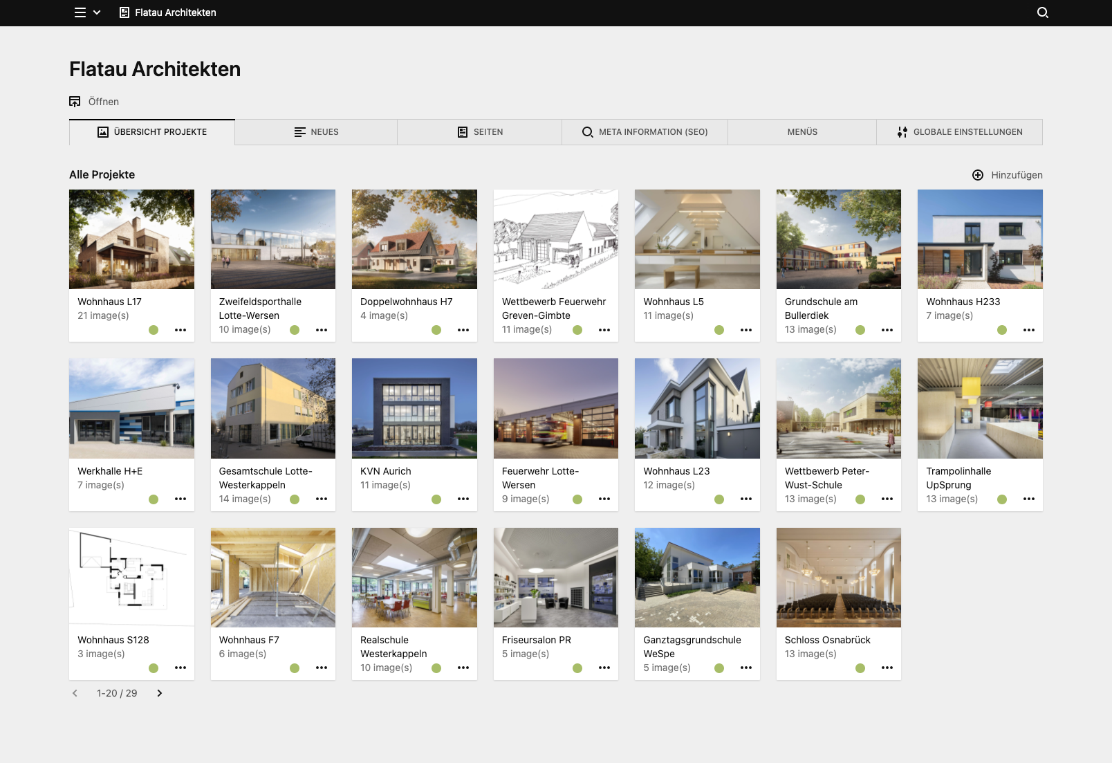Open options for Zweifeldsporthalle Lotte-Wersen
This screenshot has height=763, width=1112.
click(322, 330)
